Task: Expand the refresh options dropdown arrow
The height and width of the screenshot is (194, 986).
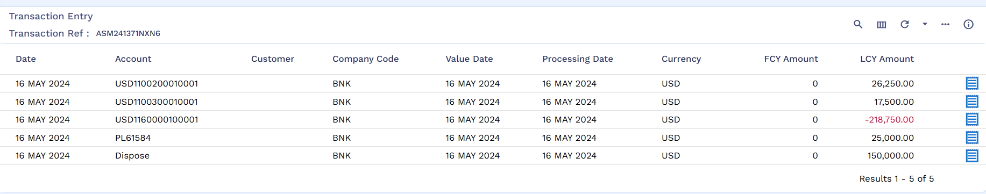Action: pos(925,24)
